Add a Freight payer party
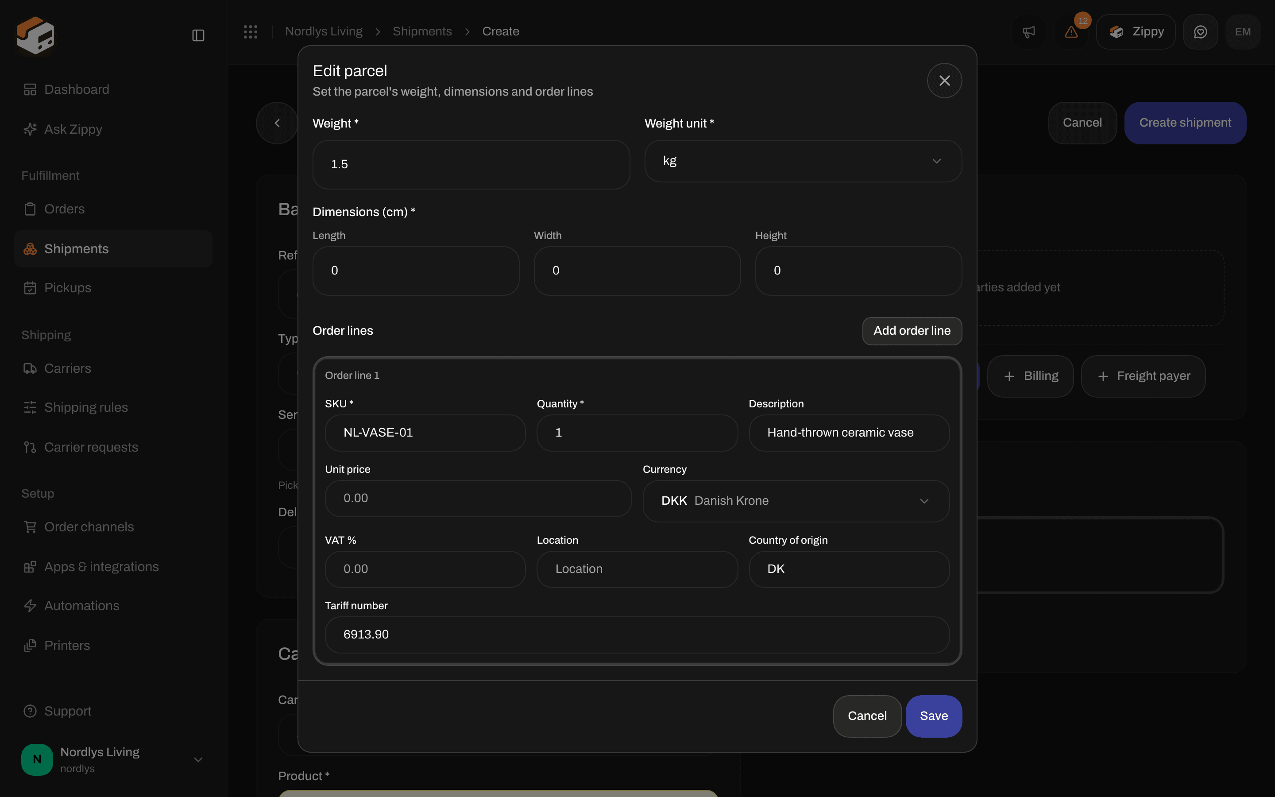Screen dimensions: 1275x797 point(1143,376)
